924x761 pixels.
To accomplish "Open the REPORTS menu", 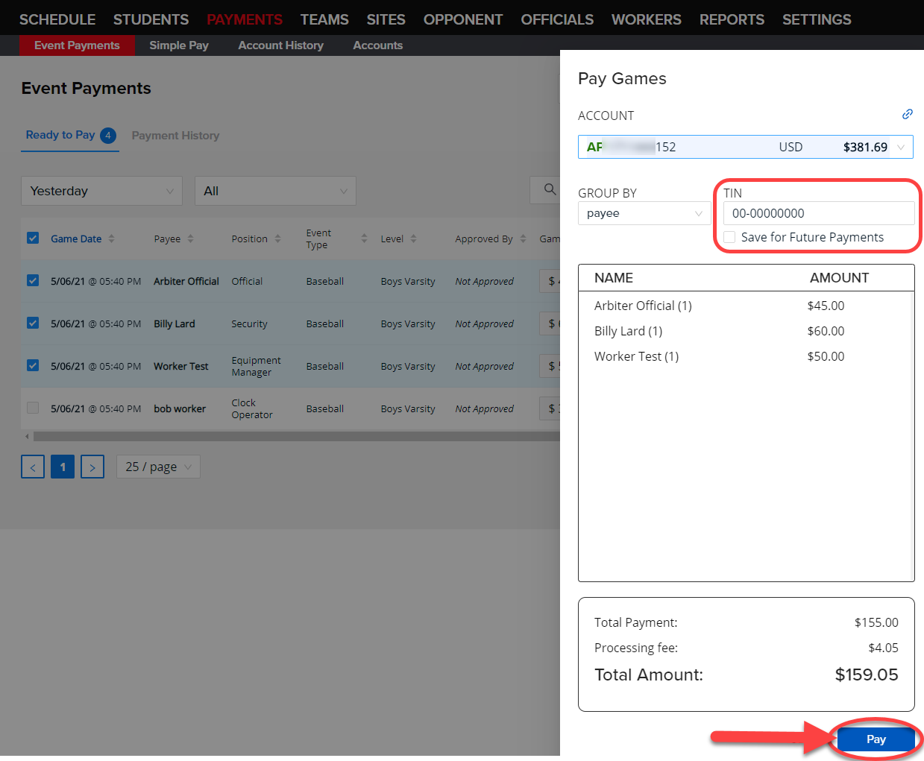I will (x=731, y=19).
